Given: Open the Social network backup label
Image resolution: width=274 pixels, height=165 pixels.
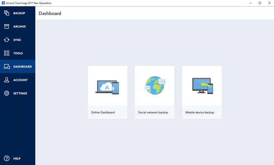Looking at the screenshot, I should pos(153,113).
